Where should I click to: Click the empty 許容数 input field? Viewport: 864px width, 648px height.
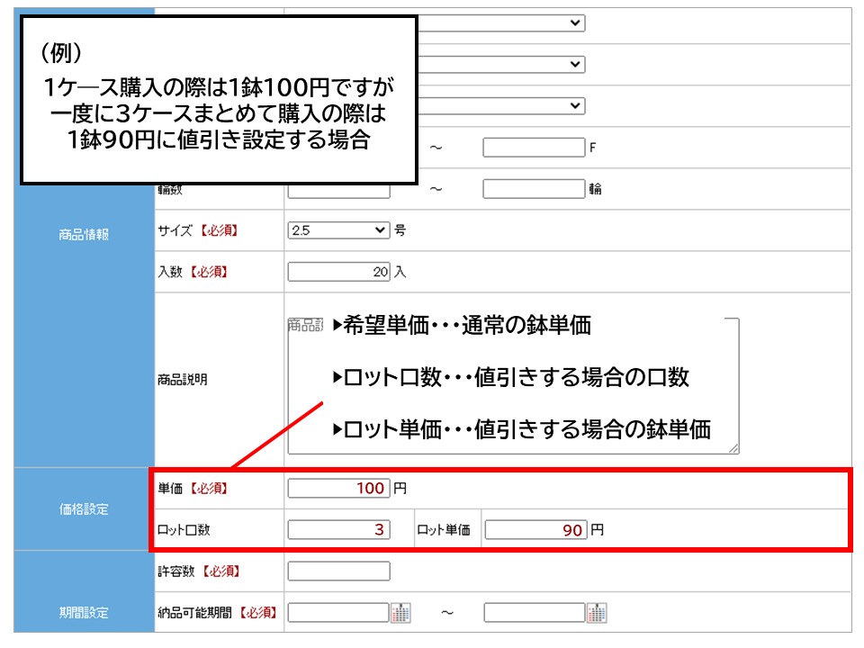click(x=338, y=571)
